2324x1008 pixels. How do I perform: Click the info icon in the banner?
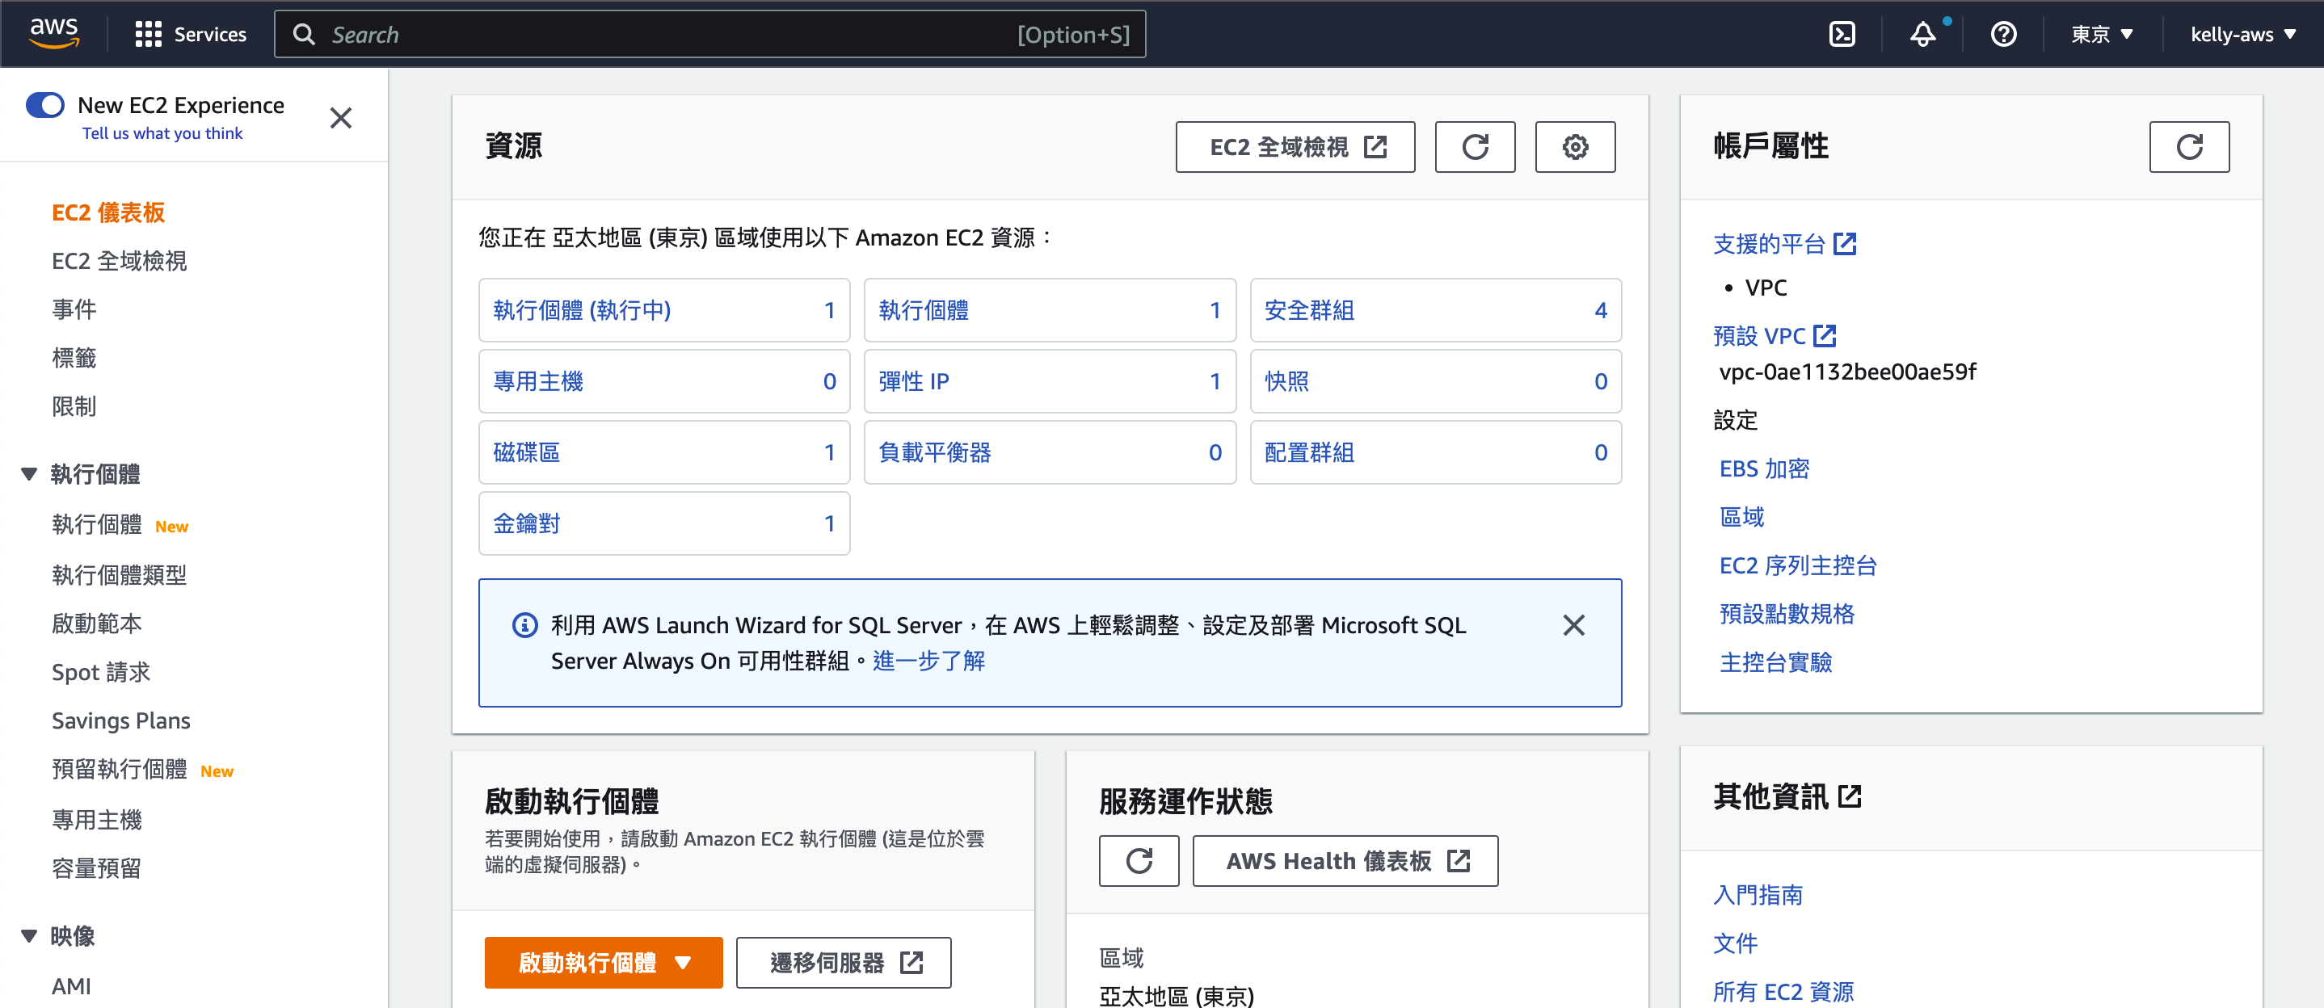[x=524, y=625]
